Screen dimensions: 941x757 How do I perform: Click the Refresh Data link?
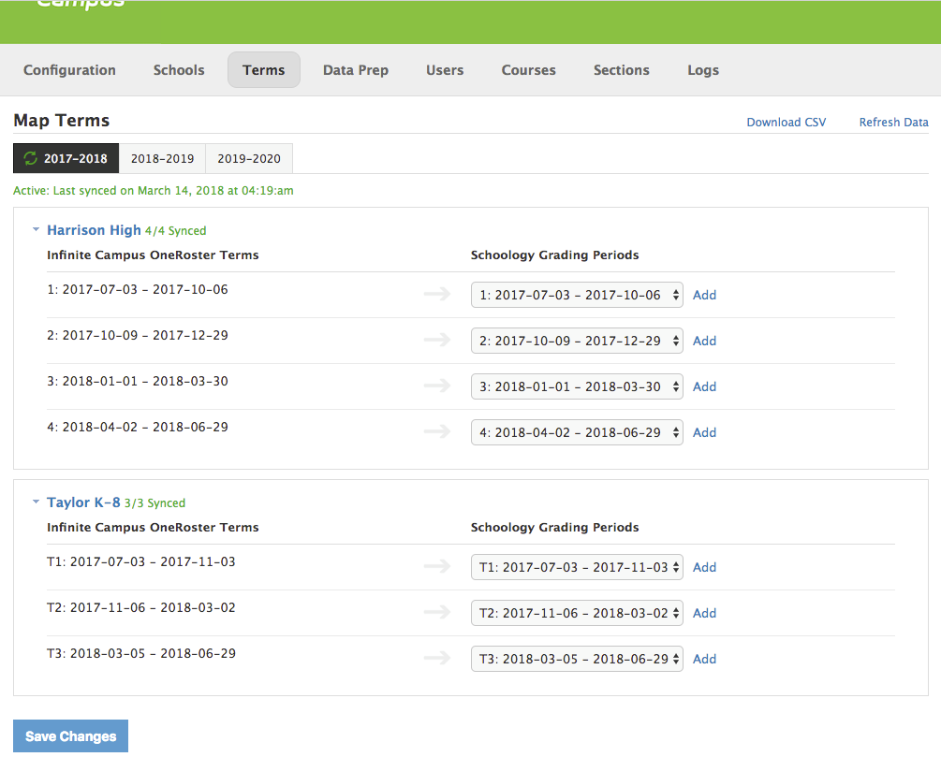point(893,123)
